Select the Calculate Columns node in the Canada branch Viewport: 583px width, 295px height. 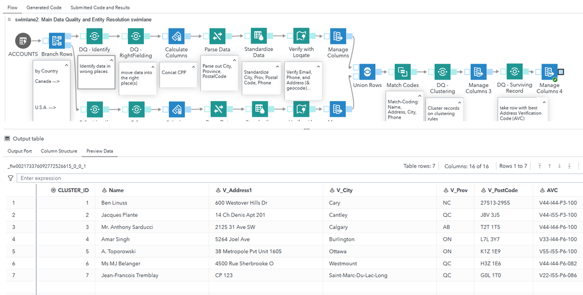(176, 36)
